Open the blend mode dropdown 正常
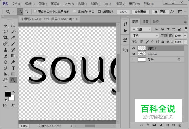 (145, 36)
